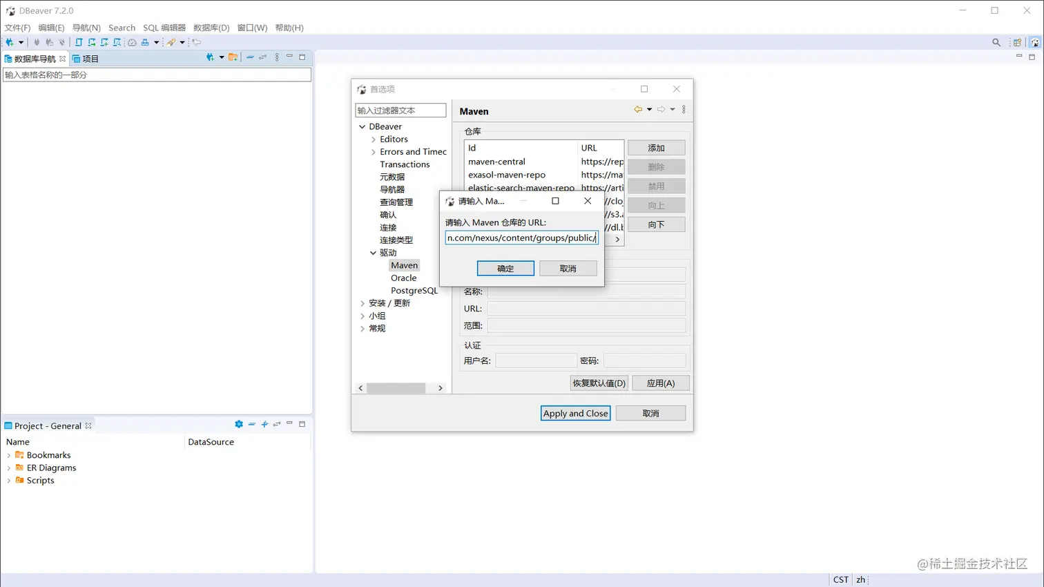Expand the Bookmarks folder in Project panel
The image size is (1044, 587).
coord(8,455)
